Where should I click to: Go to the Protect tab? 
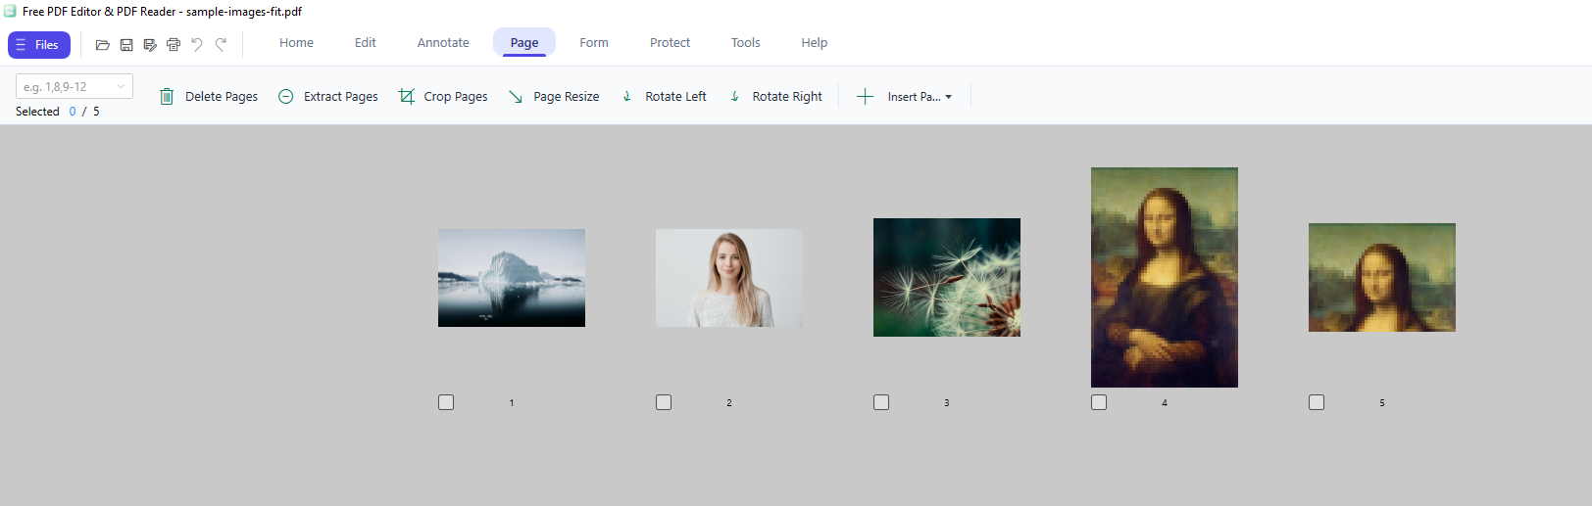click(670, 43)
